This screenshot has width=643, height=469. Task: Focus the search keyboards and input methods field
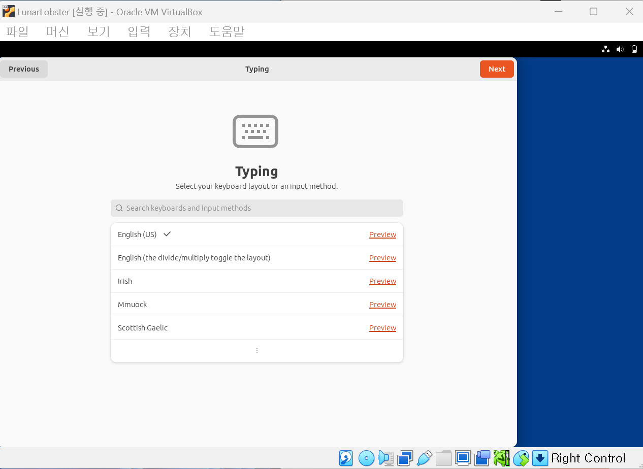(x=257, y=208)
